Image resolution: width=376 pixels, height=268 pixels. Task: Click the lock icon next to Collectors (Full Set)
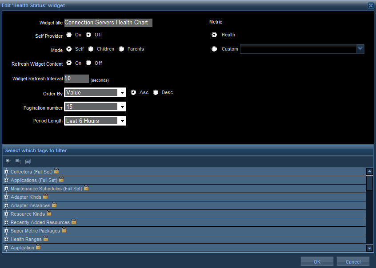[x=56, y=171]
